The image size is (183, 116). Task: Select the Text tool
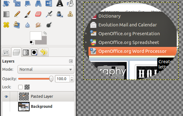(60, 3)
